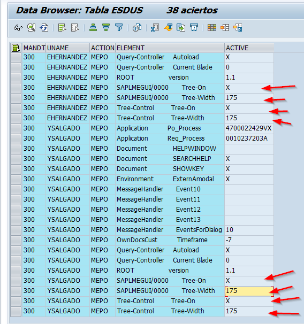Screen dimensions: 304x324
Task: Click the MessageHandler Event13 element cell
Action: pyautogui.click(x=170, y=220)
